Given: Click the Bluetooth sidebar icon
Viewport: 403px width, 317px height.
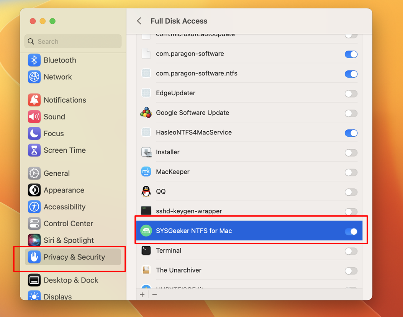Looking at the screenshot, I should click(x=34, y=60).
